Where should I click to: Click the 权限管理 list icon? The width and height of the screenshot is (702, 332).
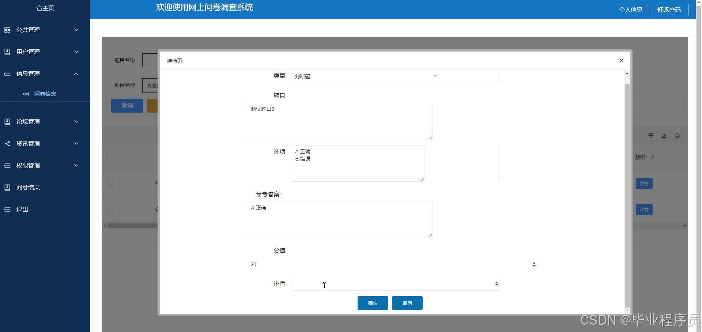[7, 166]
